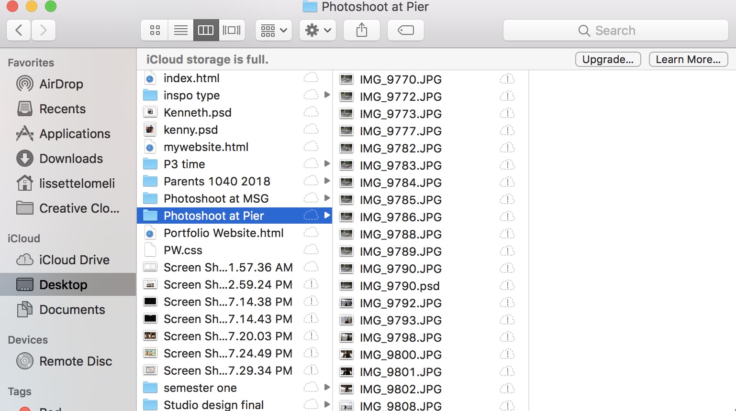Open the group-by arrange dropdown
This screenshot has width=736, height=411.
(274, 31)
